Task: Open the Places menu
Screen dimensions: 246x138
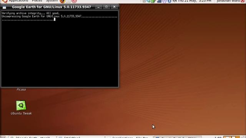Action: click(x=37, y=1)
